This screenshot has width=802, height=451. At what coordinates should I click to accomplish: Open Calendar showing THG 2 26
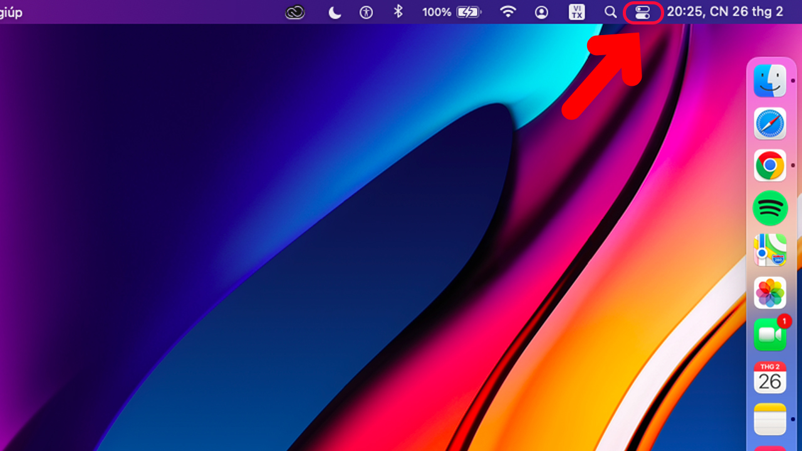pyautogui.click(x=770, y=377)
